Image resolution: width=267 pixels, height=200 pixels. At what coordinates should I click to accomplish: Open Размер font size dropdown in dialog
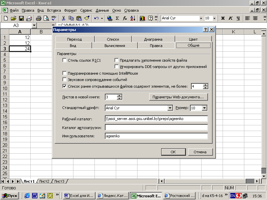pos(205,108)
